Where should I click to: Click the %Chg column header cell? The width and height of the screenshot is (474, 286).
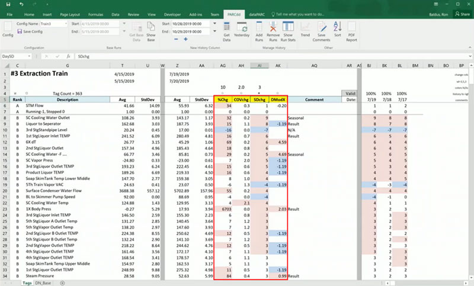[x=223, y=99]
